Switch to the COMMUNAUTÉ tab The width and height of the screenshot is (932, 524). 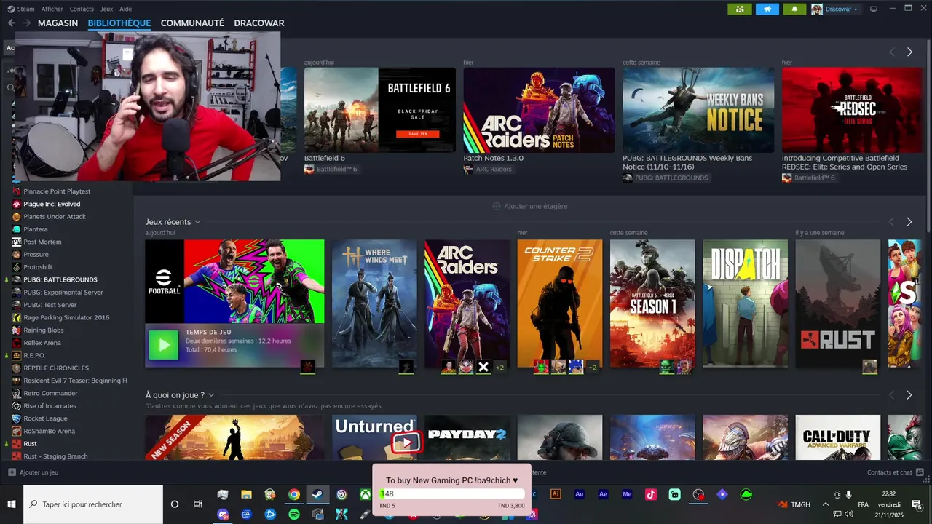point(192,23)
